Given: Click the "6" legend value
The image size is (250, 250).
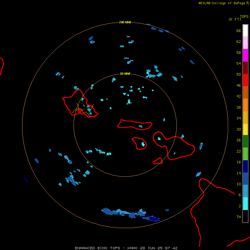Looking at the screenshot, I should 239,195.
